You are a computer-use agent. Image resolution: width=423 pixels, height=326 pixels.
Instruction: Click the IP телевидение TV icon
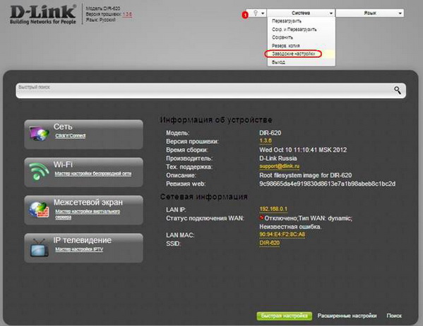pos(40,248)
